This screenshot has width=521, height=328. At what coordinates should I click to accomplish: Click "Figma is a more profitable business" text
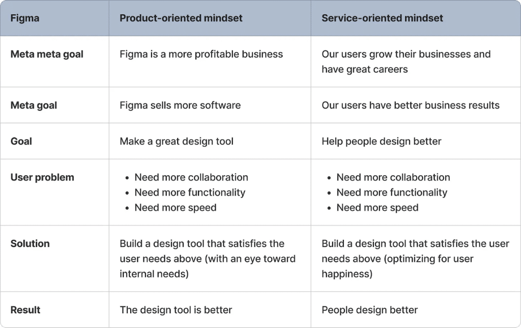click(x=201, y=54)
